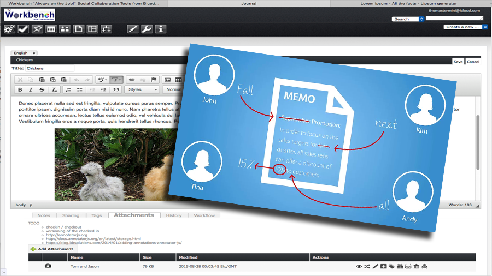Click the tag icon in attachment actions

point(391,266)
